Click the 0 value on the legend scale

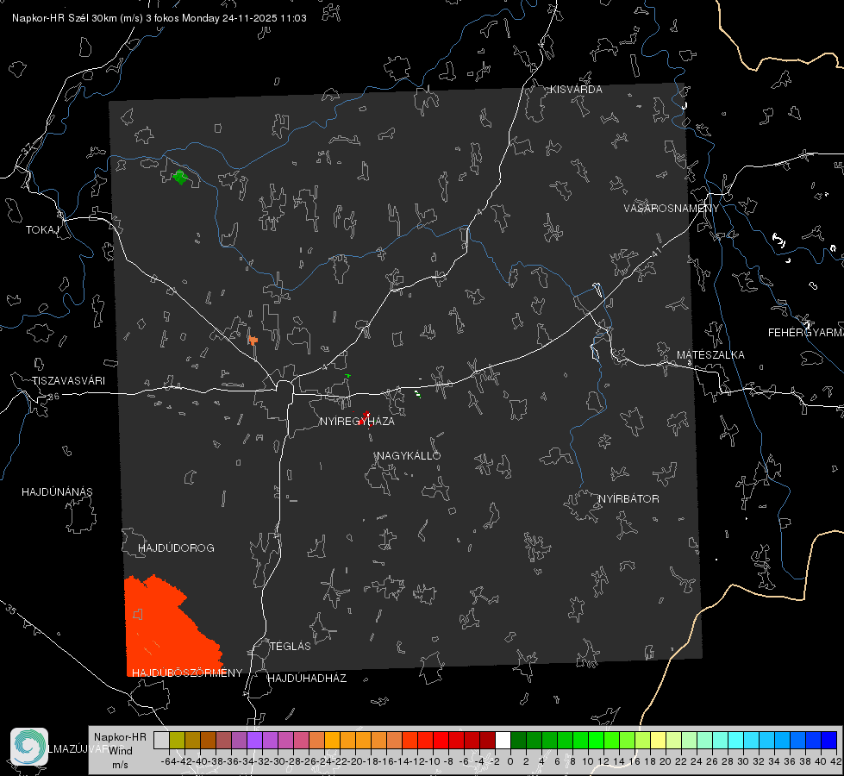tap(510, 761)
